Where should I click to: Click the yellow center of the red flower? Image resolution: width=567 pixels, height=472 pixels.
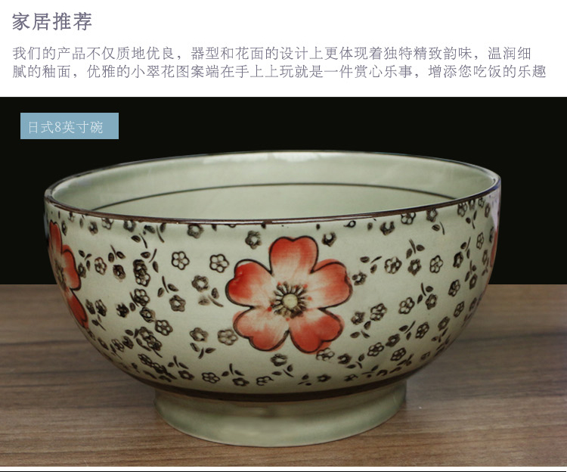290,300
